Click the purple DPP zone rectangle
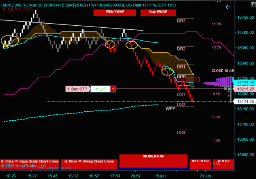 [187, 80]
